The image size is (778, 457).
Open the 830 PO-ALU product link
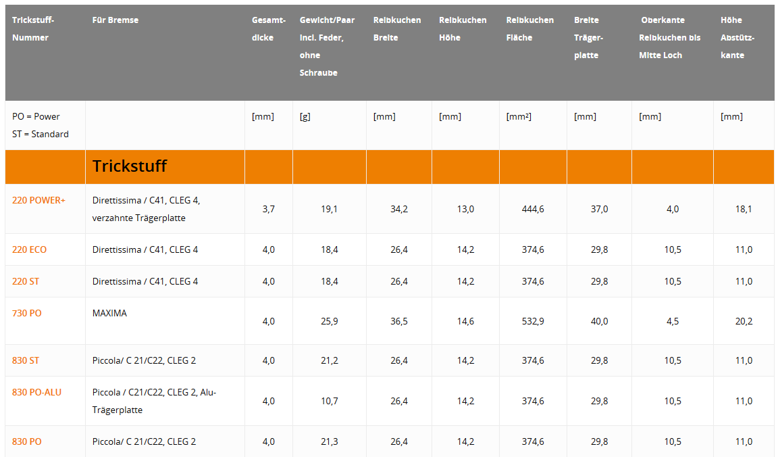click(x=36, y=392)
